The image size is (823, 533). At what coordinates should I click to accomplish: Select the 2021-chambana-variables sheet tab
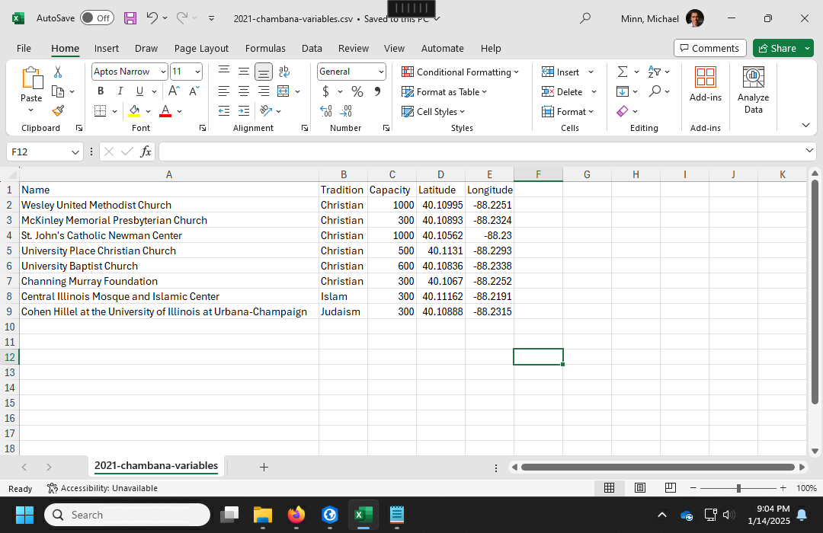point(156,466)
